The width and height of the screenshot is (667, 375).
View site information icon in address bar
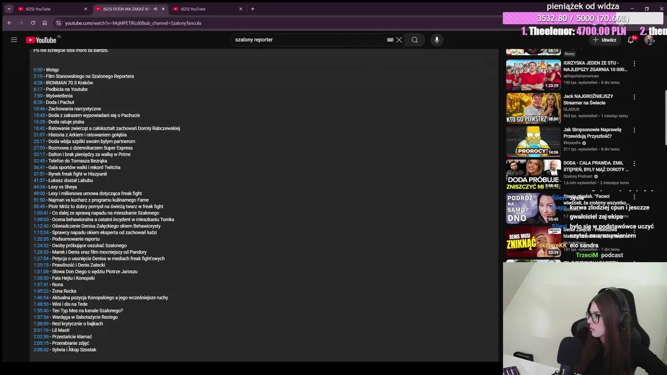(x=58, y=23)
